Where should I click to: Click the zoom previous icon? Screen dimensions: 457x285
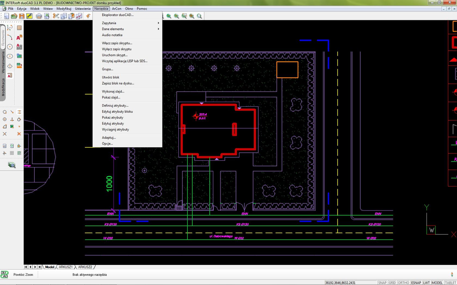(x=199, y=16)
